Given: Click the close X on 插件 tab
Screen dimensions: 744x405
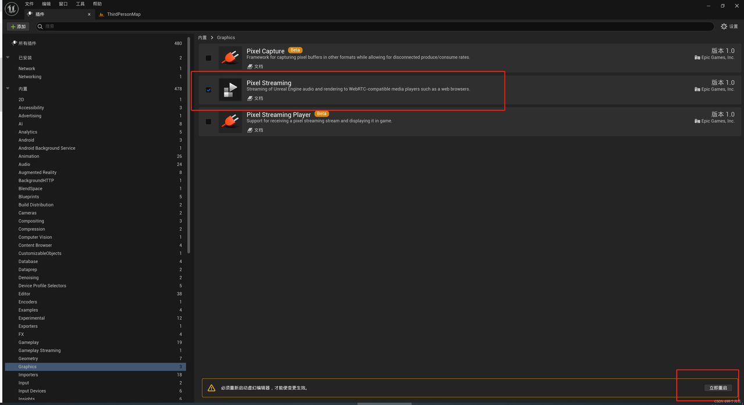Looking at the screenshot, I should tap(90, 14).
